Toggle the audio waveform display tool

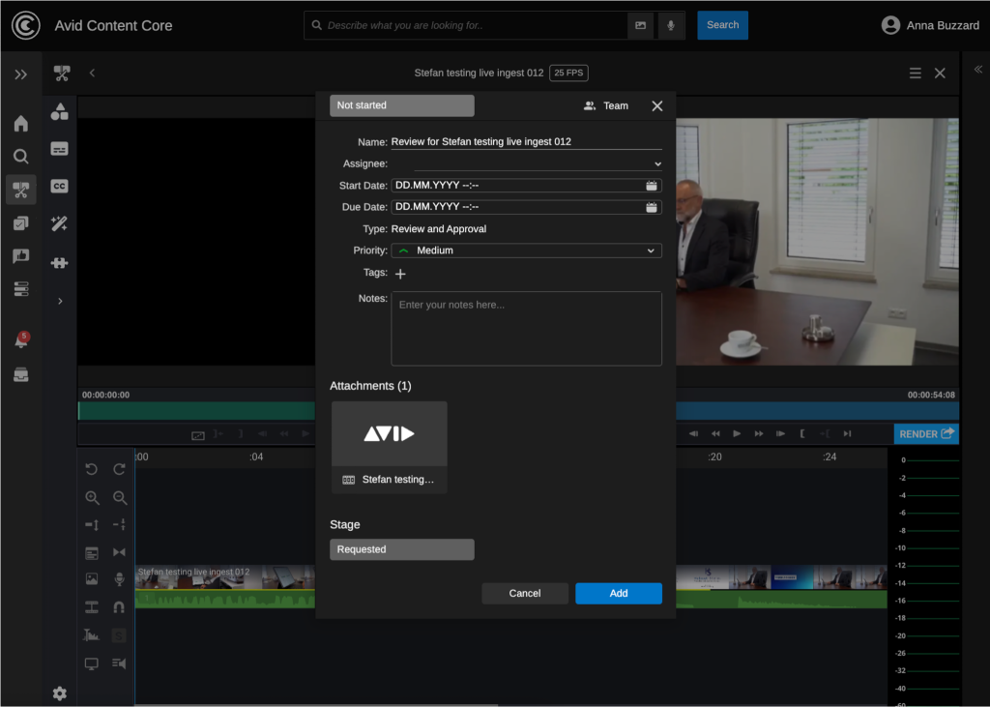pos(91,635)
